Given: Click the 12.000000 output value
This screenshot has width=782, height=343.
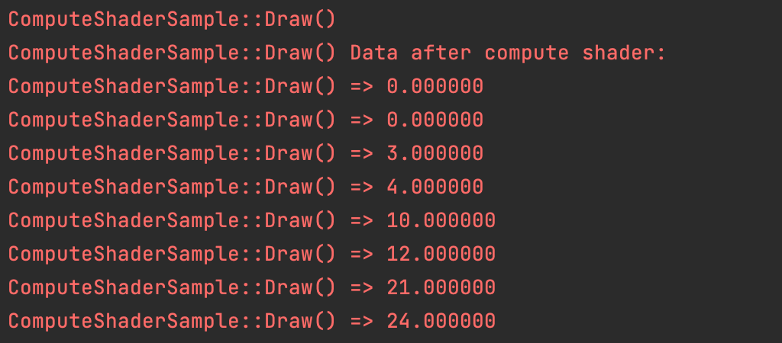Looking at the screenshot, I should coord(441,255).
